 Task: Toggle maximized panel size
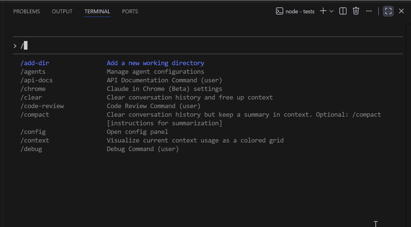click(x=388, y=11)
